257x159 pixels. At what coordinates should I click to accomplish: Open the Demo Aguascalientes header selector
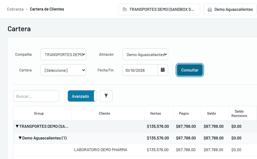click(x=230, y=9)
